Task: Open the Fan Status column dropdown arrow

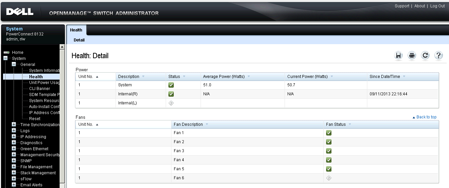Action: click(350, 124)
